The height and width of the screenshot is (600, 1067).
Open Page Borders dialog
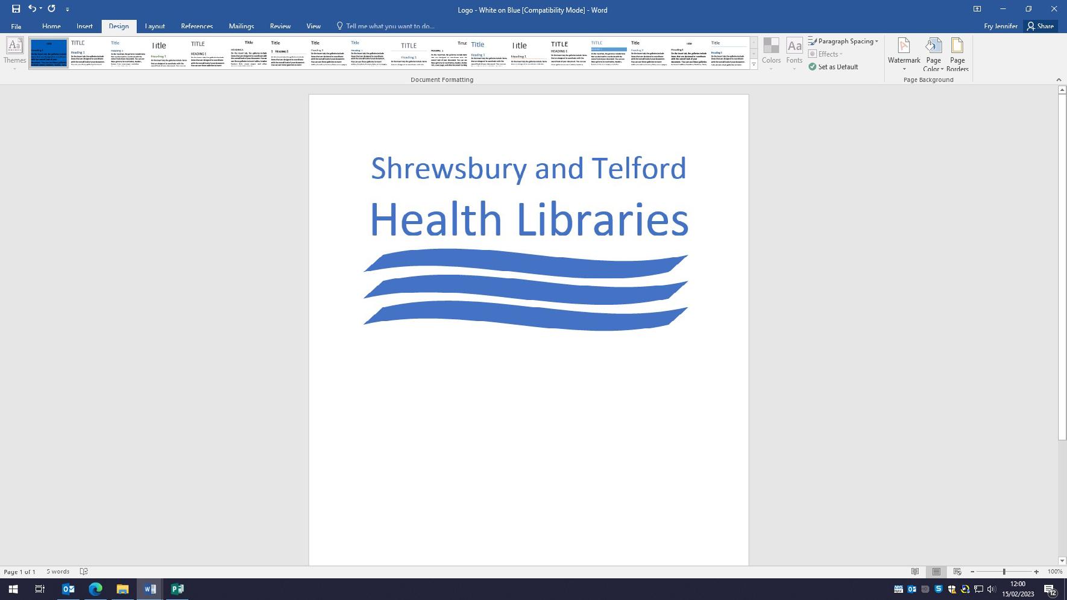(957, 54)
